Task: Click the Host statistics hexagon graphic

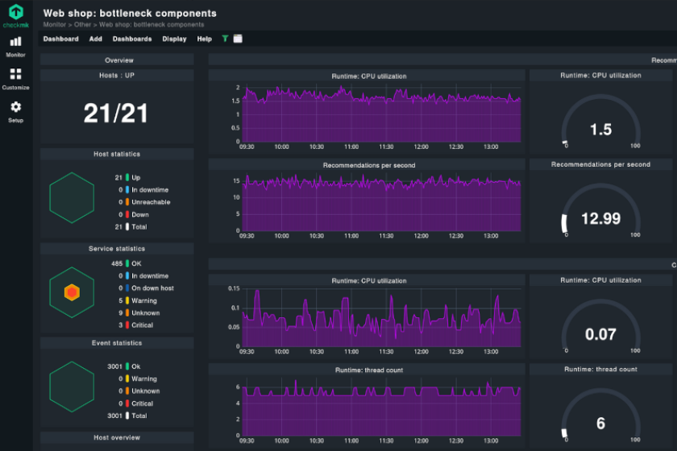Action: 72,197
